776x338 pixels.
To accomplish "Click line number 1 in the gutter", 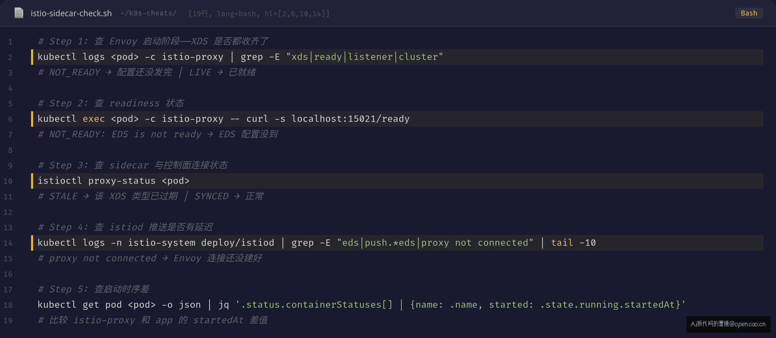I will pyautogui.click(x=10, y=42).
